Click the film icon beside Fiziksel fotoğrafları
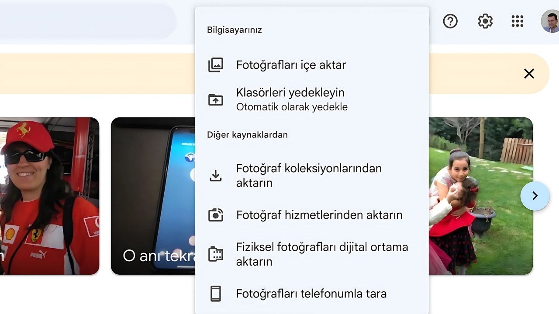The width and height of the screenshot is (559, 314). click(216, 254)
